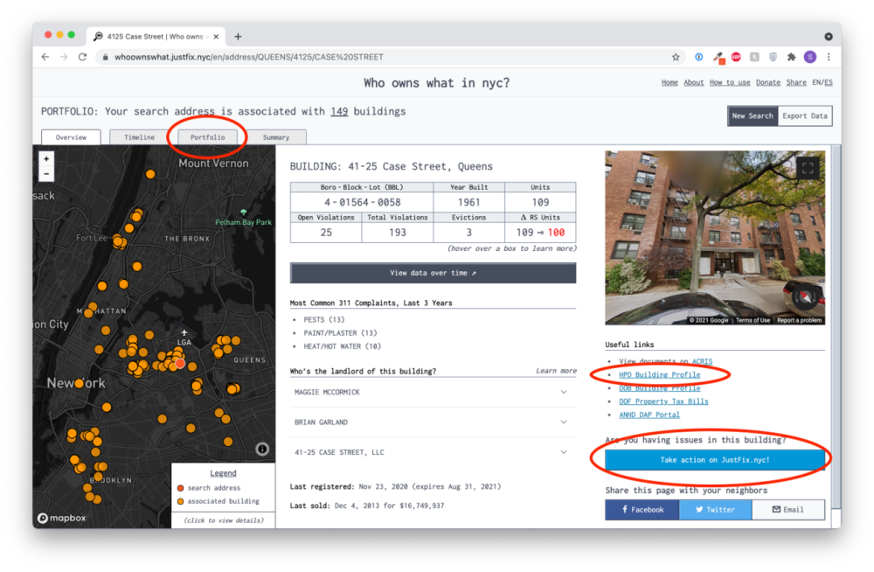Go back with browser back arrow
874x572 pixels.
pos(45,57)
